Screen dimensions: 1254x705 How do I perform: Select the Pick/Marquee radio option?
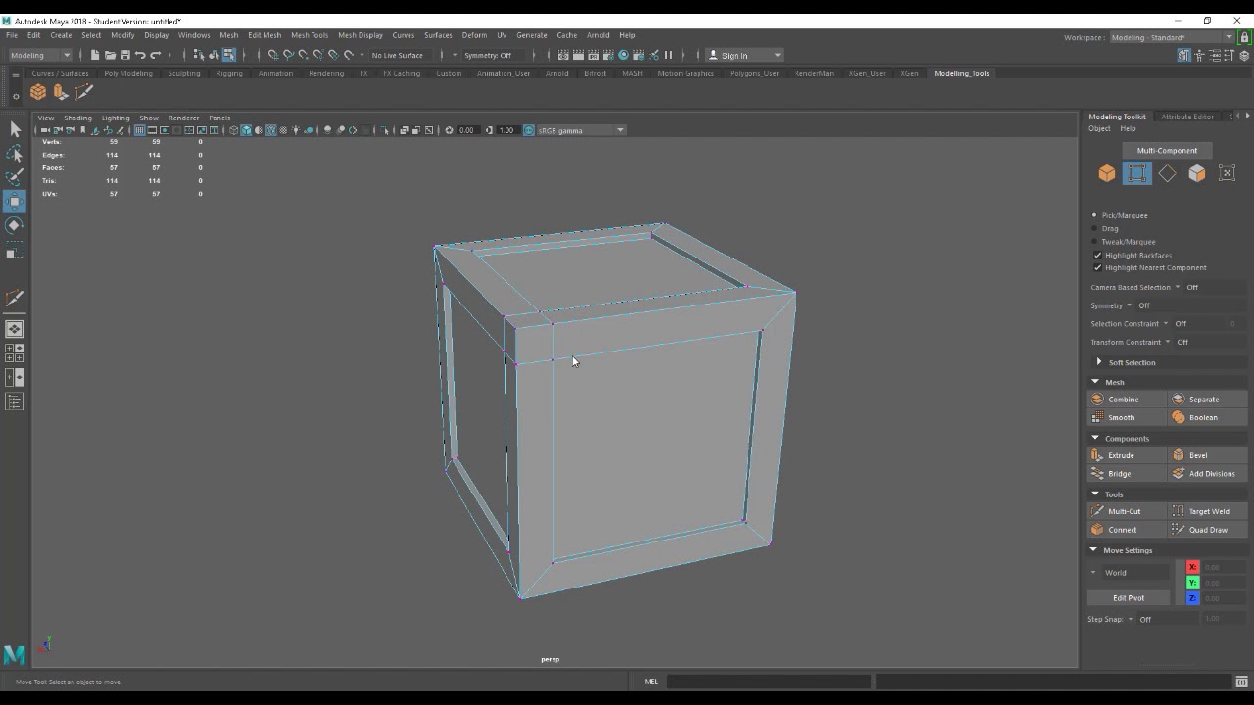coord(1094,215)
